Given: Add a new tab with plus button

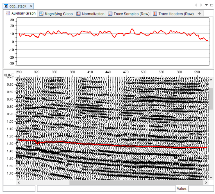Looking at the screenshot, I should tap(199, 14).
